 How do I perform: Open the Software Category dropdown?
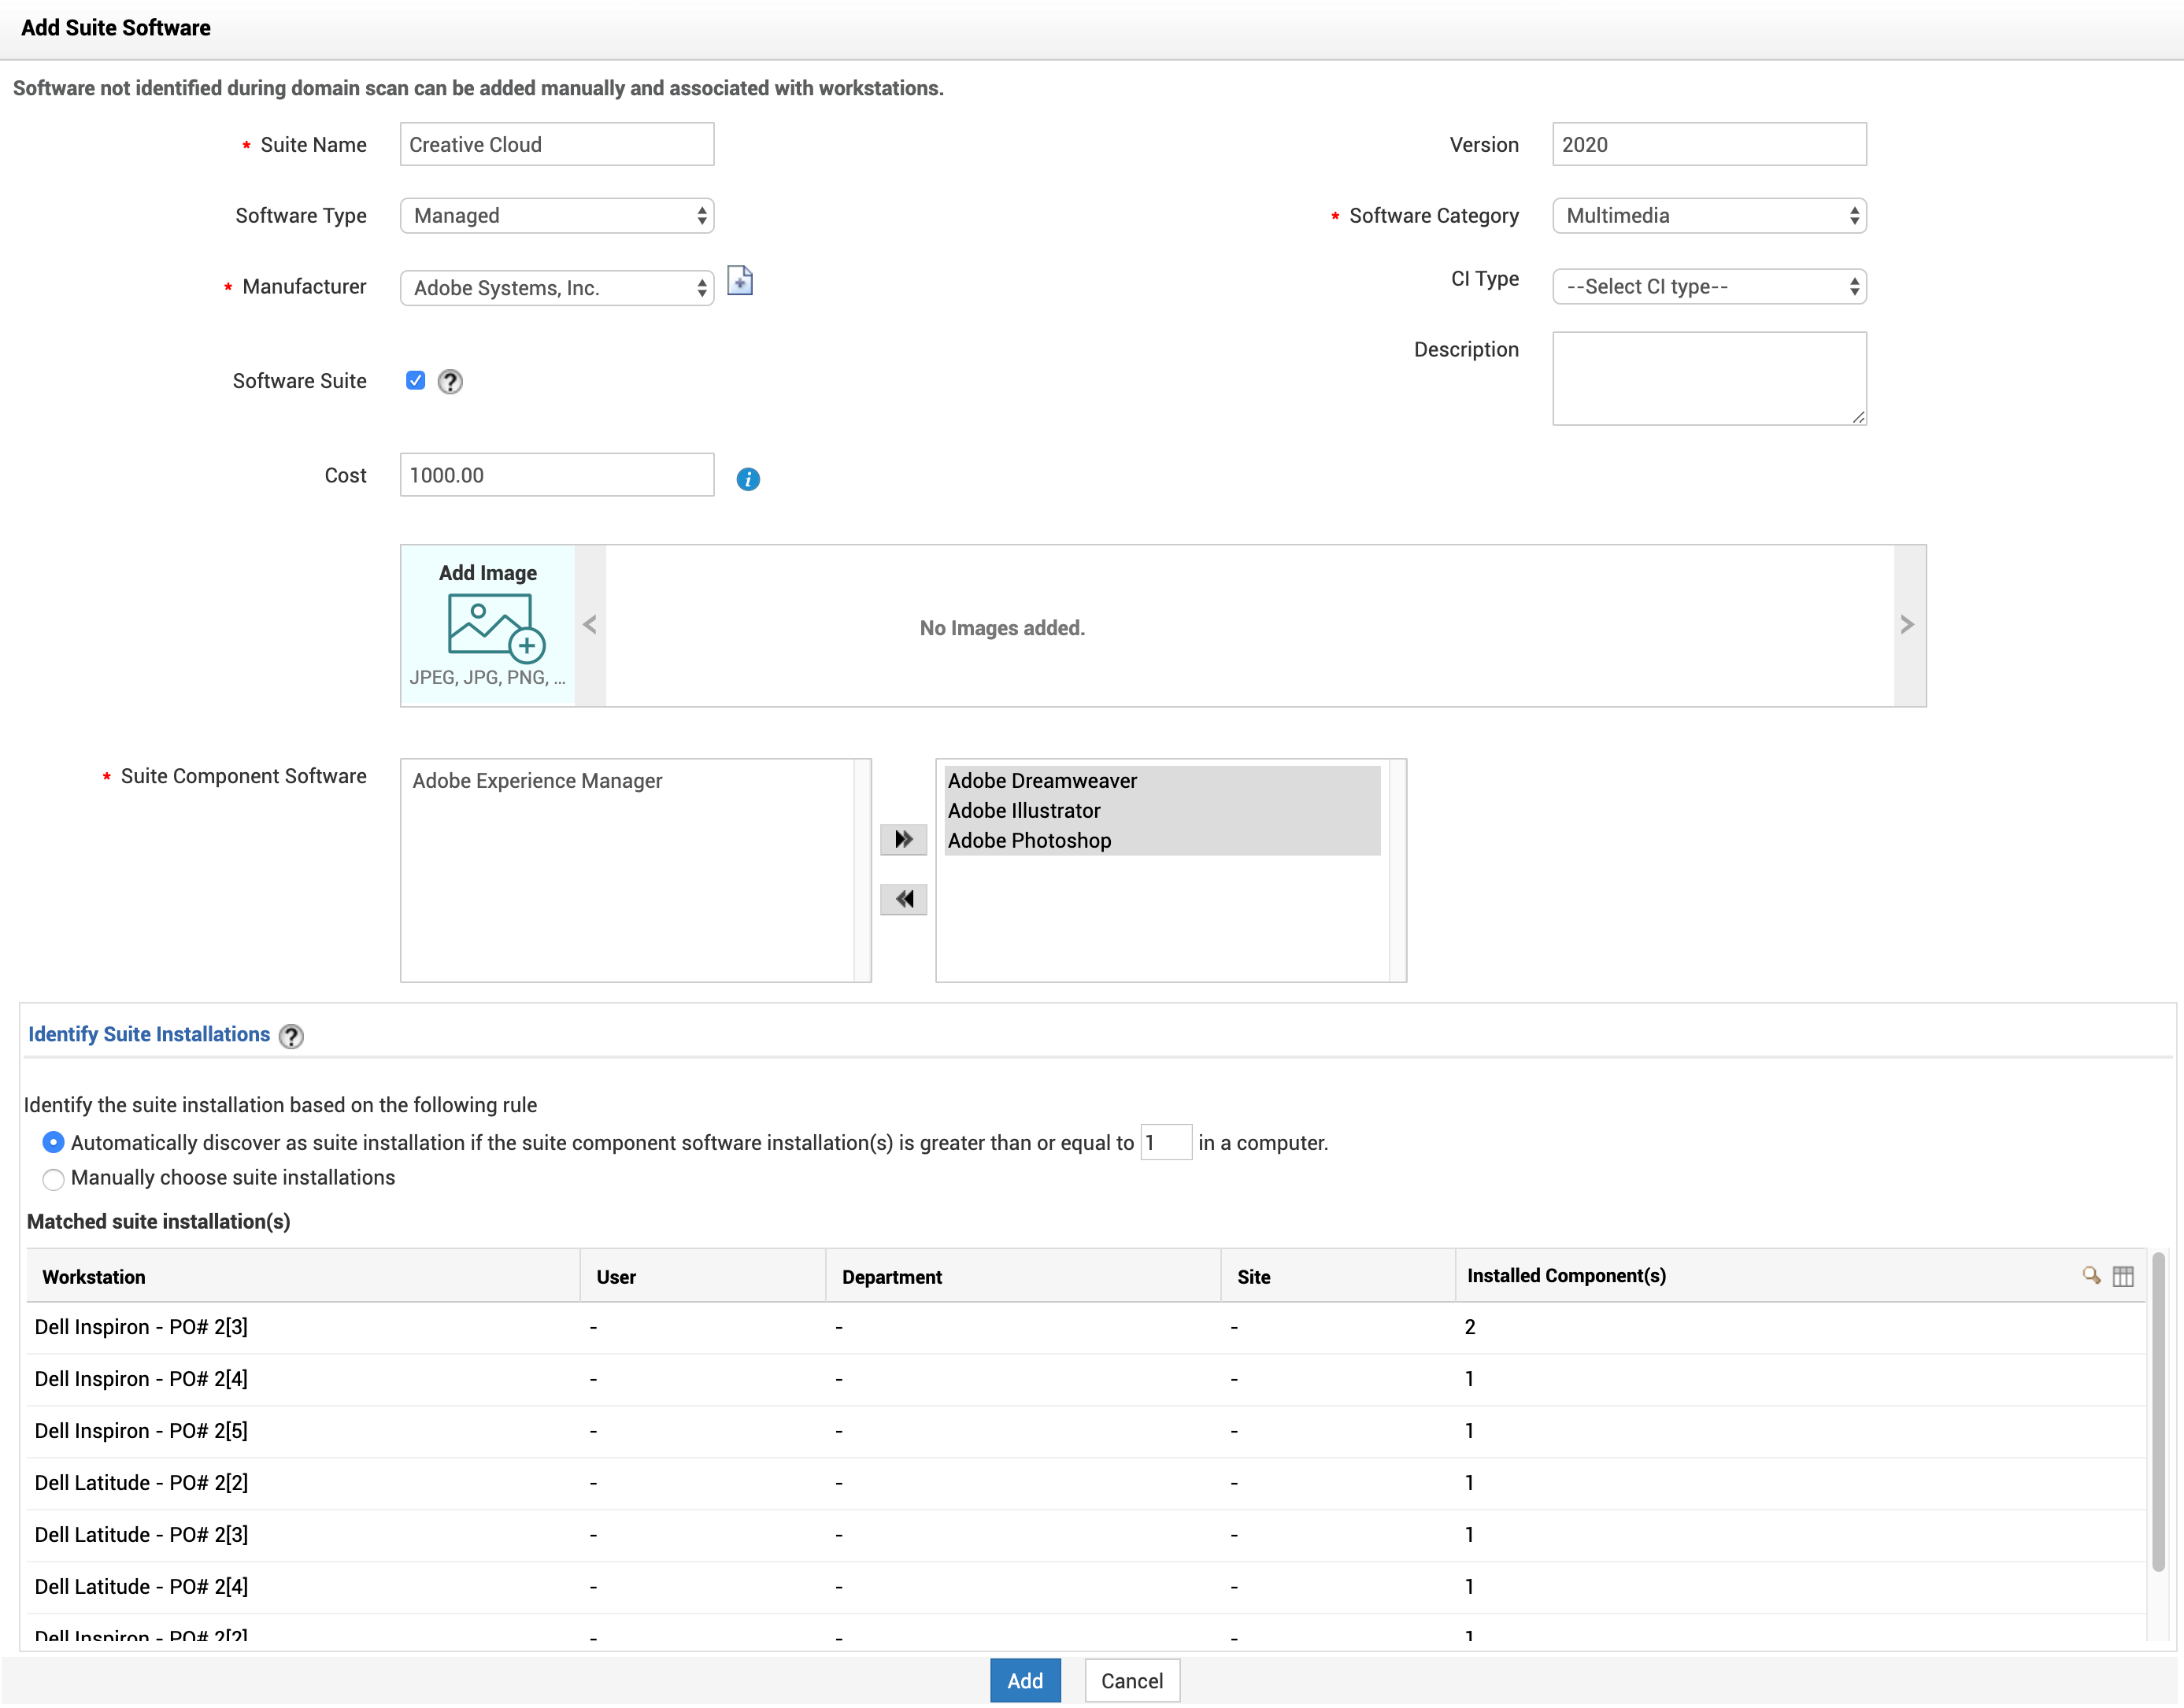[1708, 216]
